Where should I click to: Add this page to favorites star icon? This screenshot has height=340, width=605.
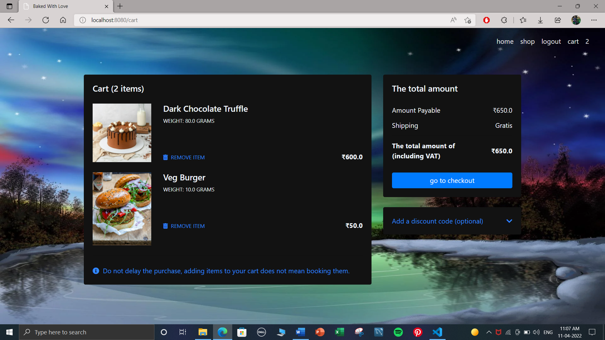click(468, 20)
